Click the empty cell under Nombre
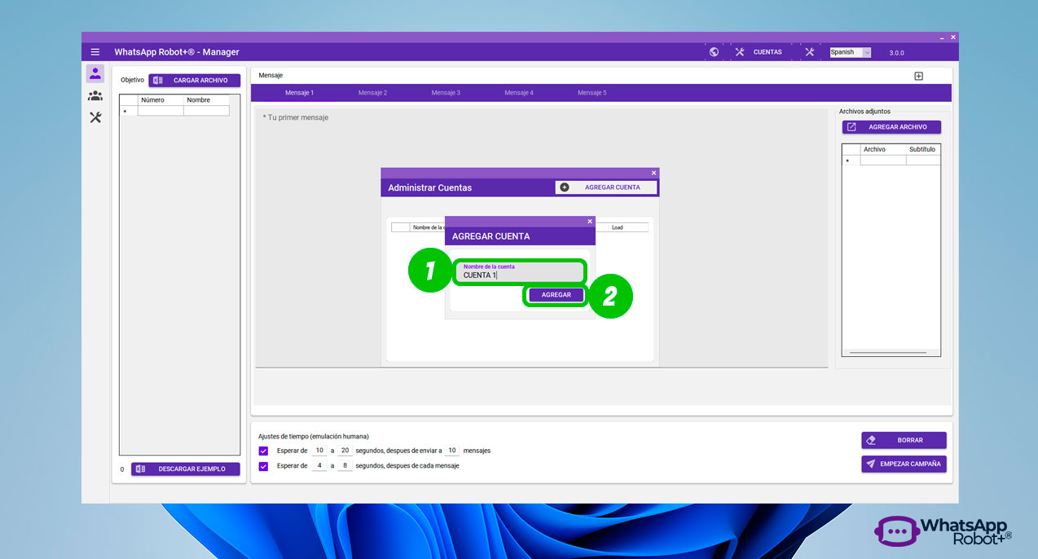The height and width of the screenshot is (559, 1038). 206,111
